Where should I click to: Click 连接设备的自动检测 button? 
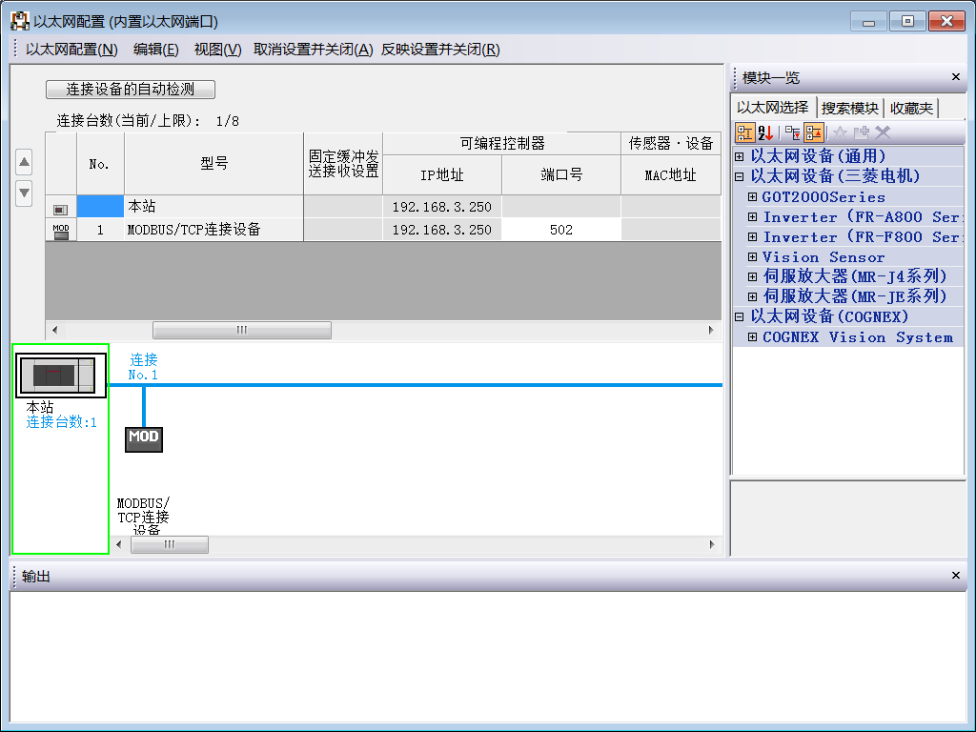(131, 90)
